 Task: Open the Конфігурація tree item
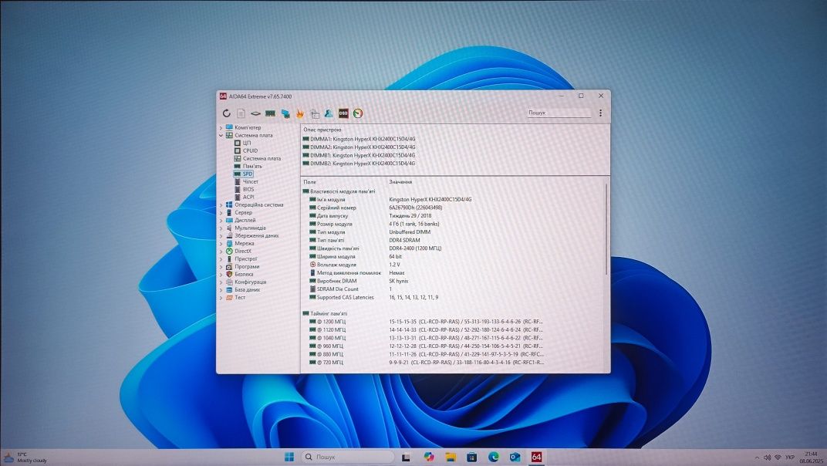(x=246, y=282)
